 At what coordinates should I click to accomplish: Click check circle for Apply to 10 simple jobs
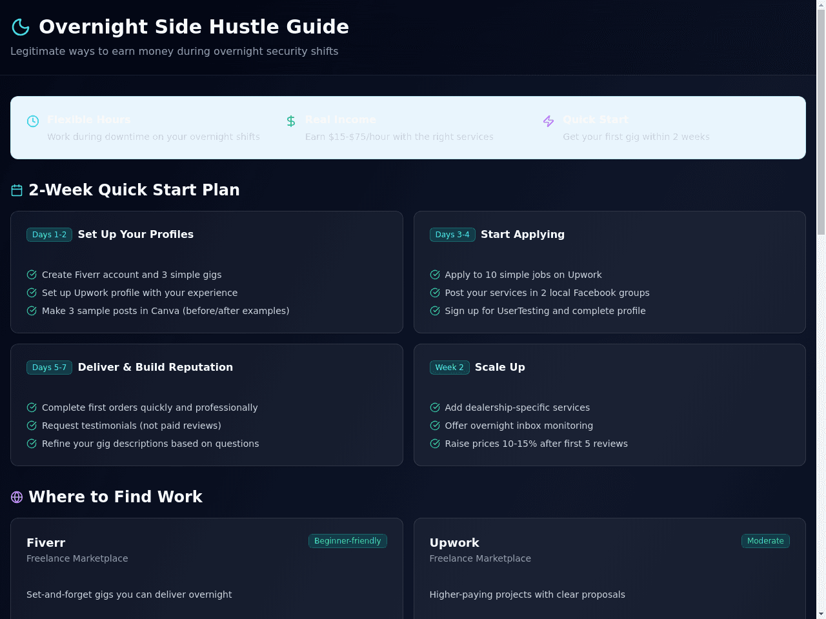435,275
